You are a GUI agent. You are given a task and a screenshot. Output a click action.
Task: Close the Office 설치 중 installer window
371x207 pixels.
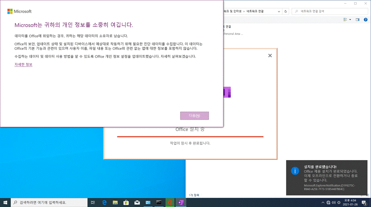click(x=270, y=55)
